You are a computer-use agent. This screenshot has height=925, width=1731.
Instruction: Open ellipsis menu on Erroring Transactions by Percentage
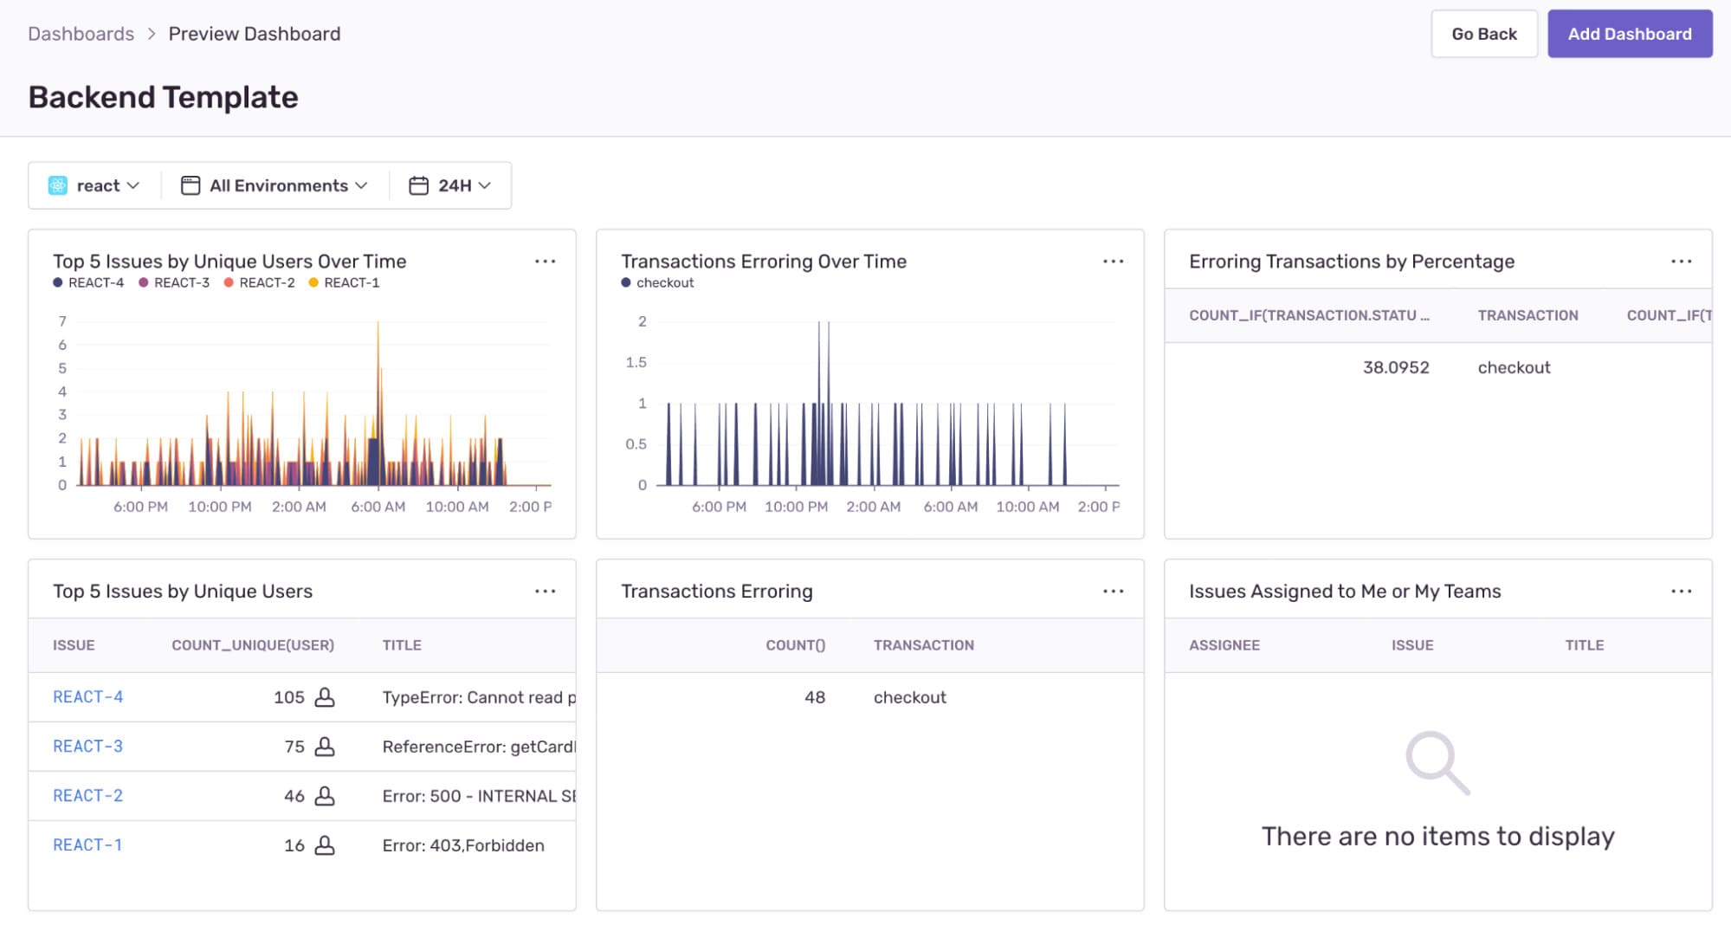1681,262
